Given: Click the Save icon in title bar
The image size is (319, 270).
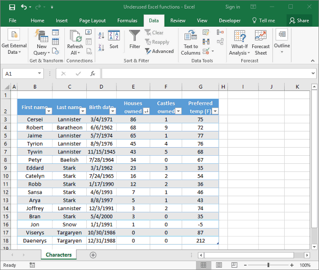Looking at the screenshot, I should pyautogui.click(x=12, y=7).
